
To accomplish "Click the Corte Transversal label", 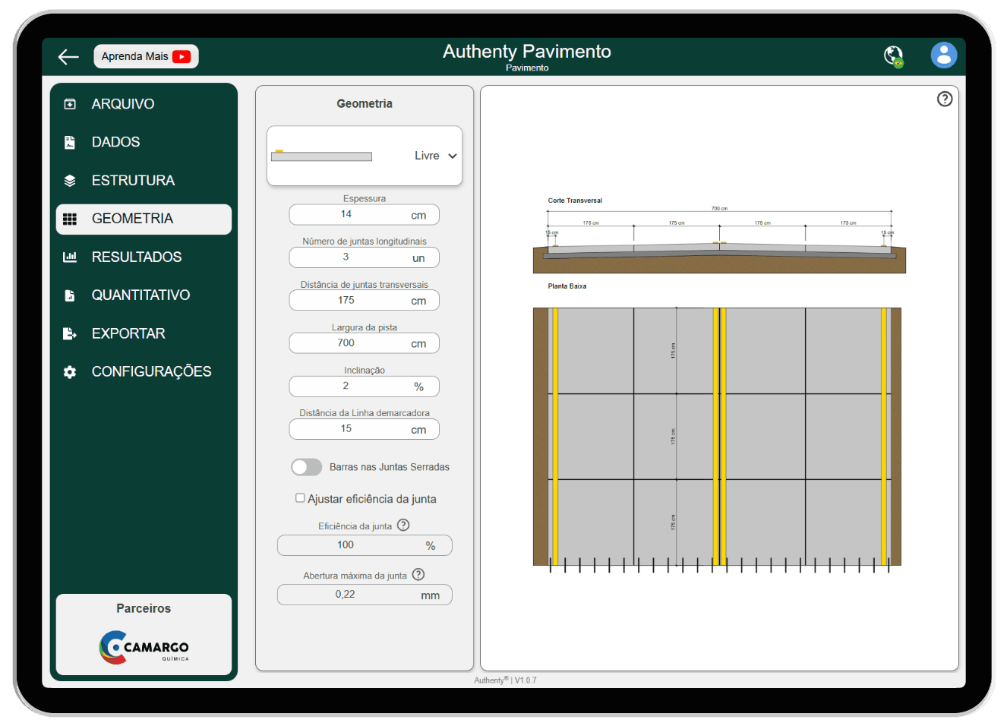I will [x=575, y=200].
